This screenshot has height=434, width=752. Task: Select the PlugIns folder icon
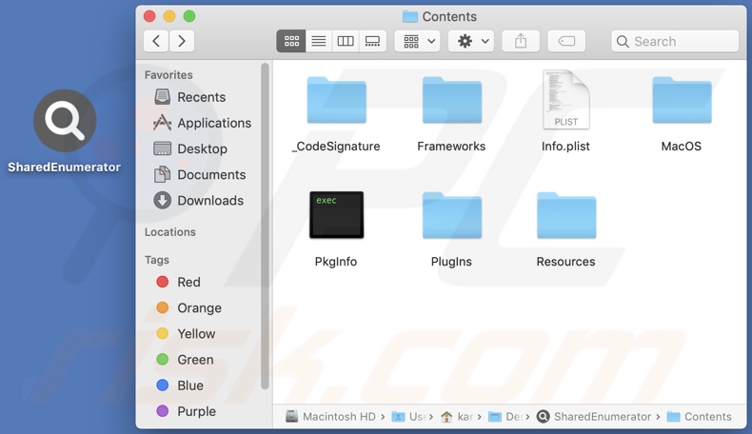point(452,216)
